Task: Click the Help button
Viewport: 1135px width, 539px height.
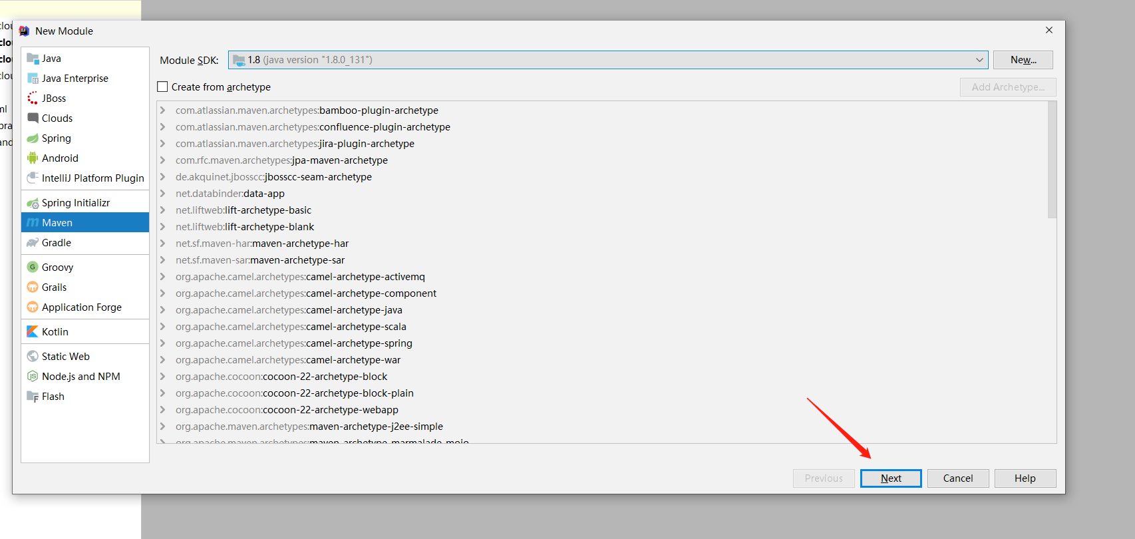Action: point(1025,478)
